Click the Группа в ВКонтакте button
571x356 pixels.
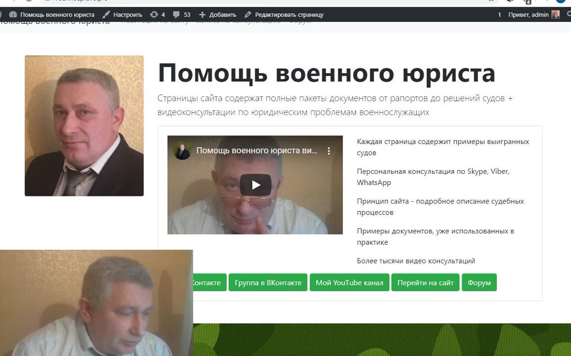[268, 283]
